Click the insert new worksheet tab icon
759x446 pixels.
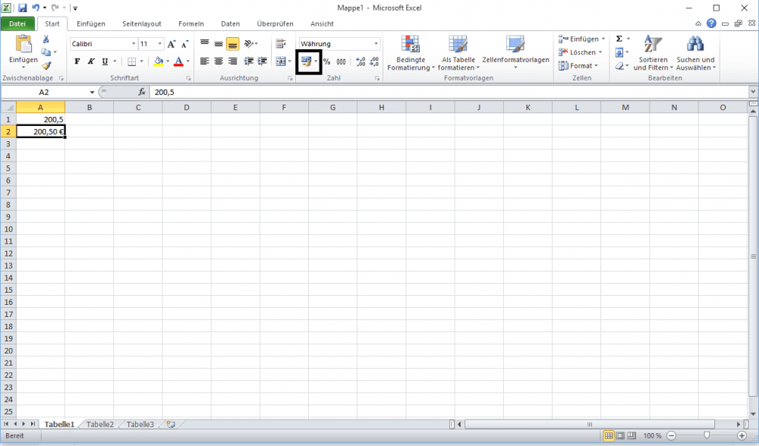[170, 424]
